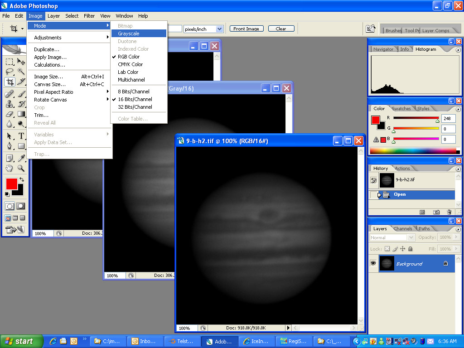This screenshot has width=464, height=348.
Task: Select the Blur tool
Action: [10, 124]
